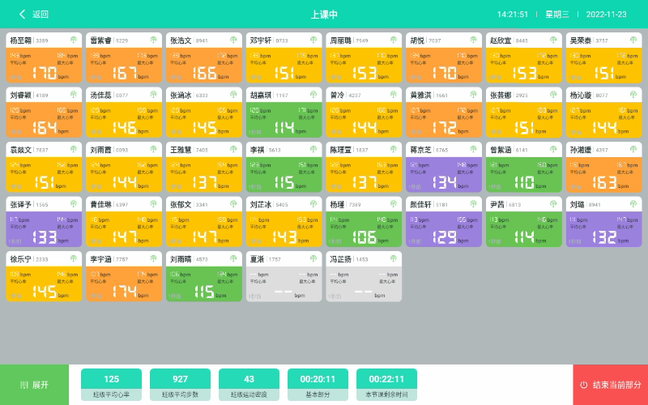This screenshot has height=405, width=648.
Task: Click the tree icon on 李宇涵's card
Action: tap(151, 259)
